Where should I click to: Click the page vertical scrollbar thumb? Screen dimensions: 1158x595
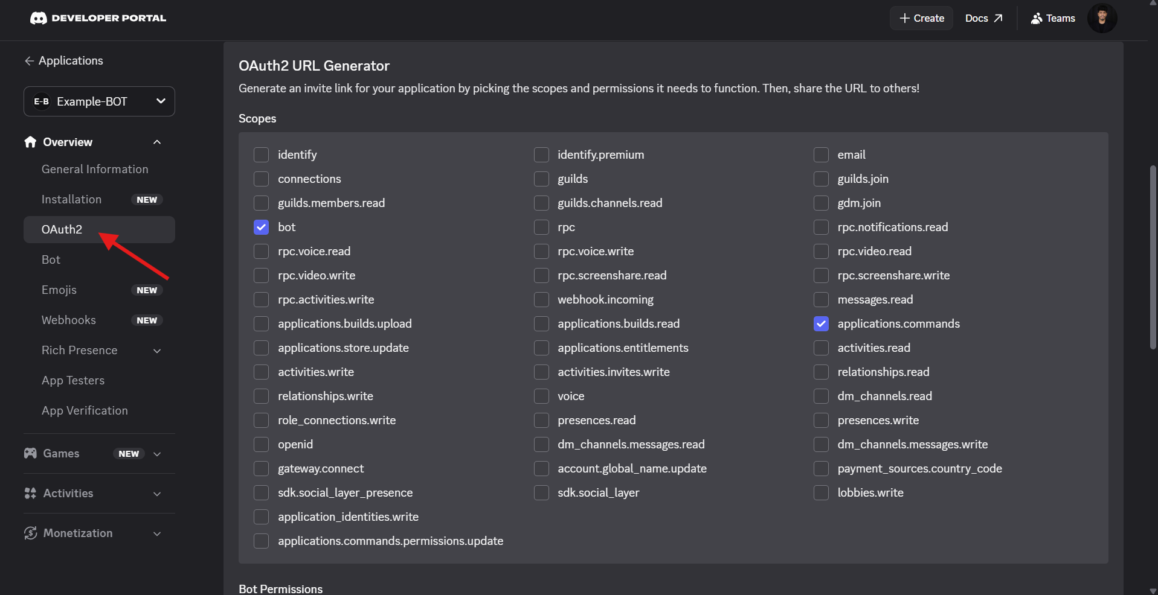1153,257
